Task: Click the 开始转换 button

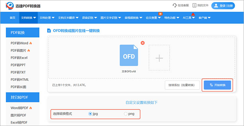Action: point(217,85)
